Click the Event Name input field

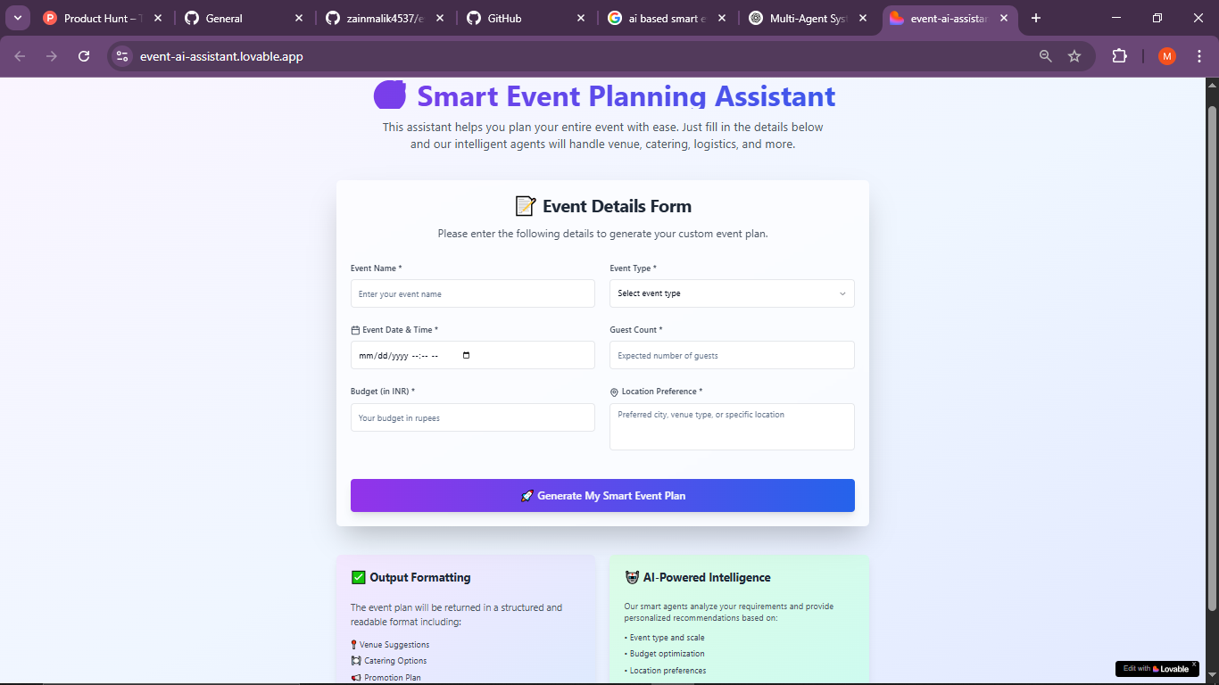(x=472, y=293)
